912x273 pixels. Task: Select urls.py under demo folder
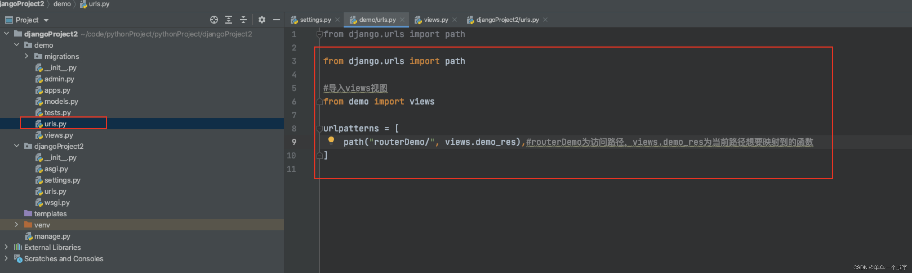pos(55,124)
